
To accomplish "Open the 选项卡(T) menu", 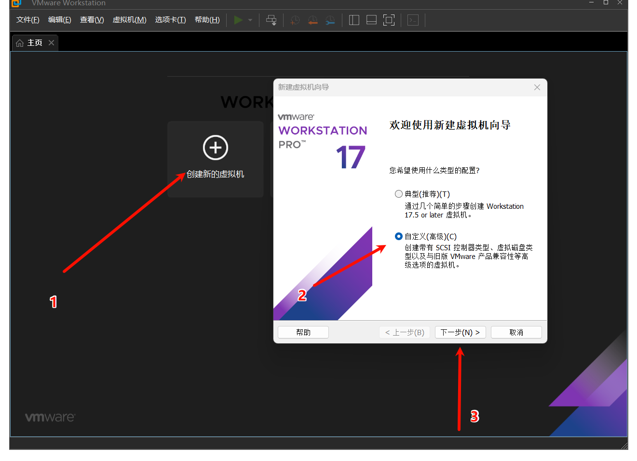I will tap(171, 20).
